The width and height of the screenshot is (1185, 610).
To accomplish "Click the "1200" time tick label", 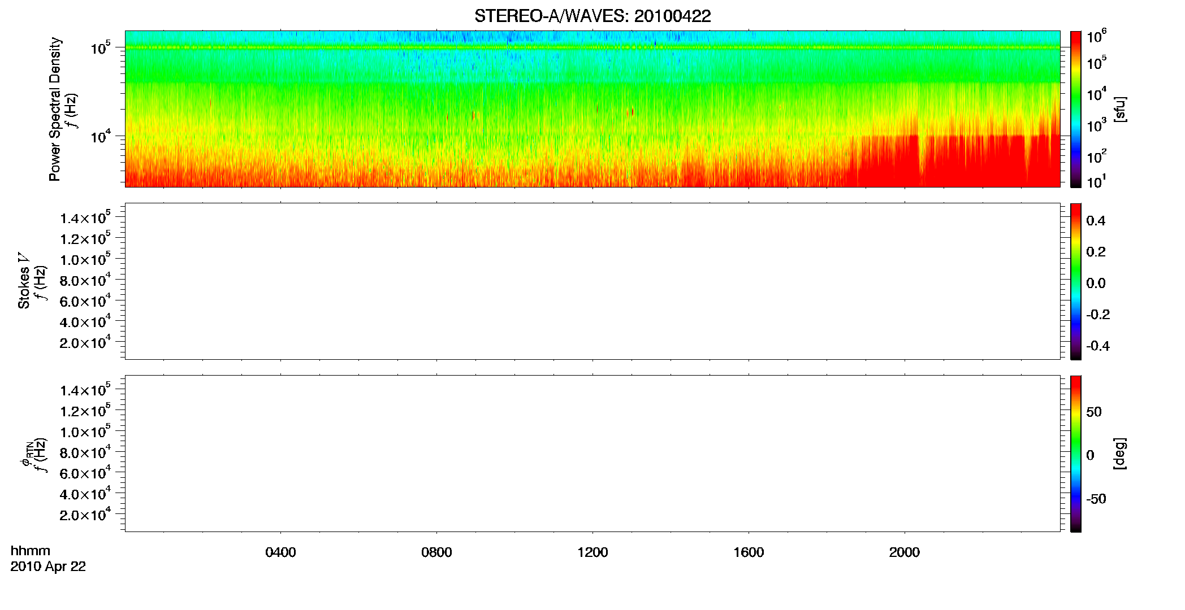I will (592, 552).
